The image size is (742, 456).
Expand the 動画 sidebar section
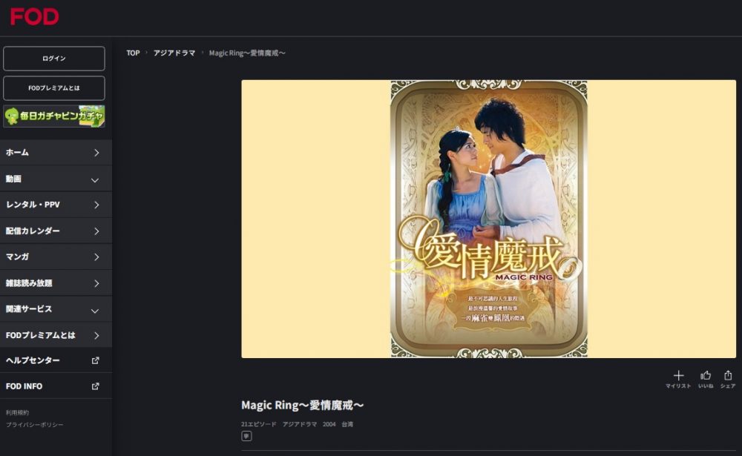(56, 179)
